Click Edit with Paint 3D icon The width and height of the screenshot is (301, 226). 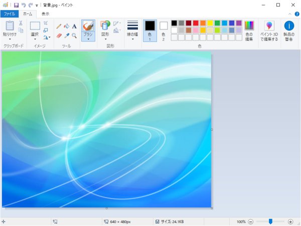269,25
